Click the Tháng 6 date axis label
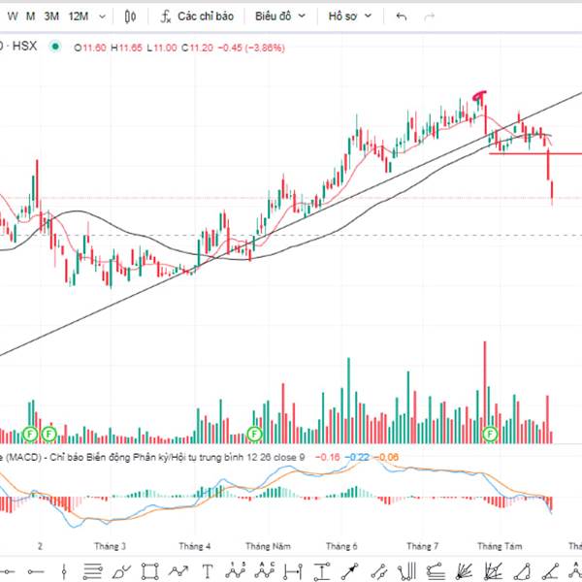This screenshot has width=582, height=582. coord(341,546)
